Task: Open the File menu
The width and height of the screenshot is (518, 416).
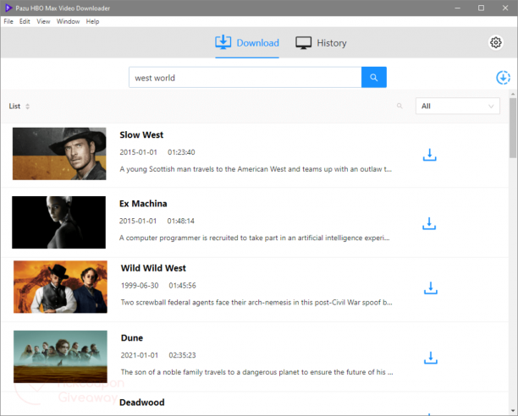Action: click(x=8, y=21)
